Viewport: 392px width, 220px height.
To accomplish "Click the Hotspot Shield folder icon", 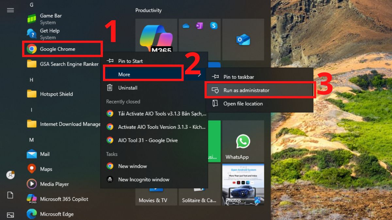I will coord(32,94).
